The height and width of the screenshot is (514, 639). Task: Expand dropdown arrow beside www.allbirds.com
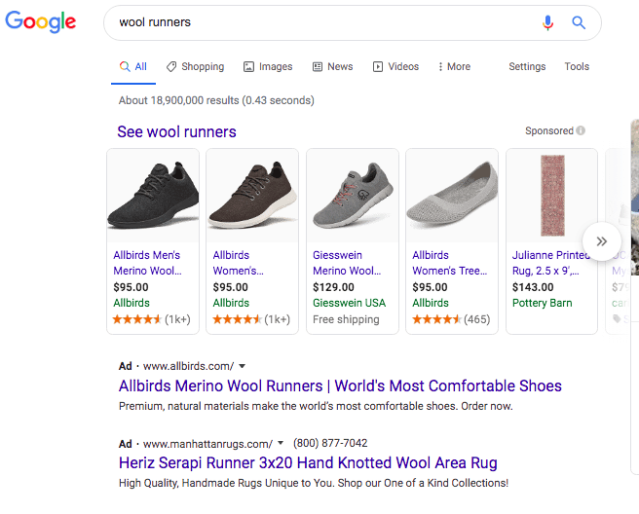click(x=243, y=366)
